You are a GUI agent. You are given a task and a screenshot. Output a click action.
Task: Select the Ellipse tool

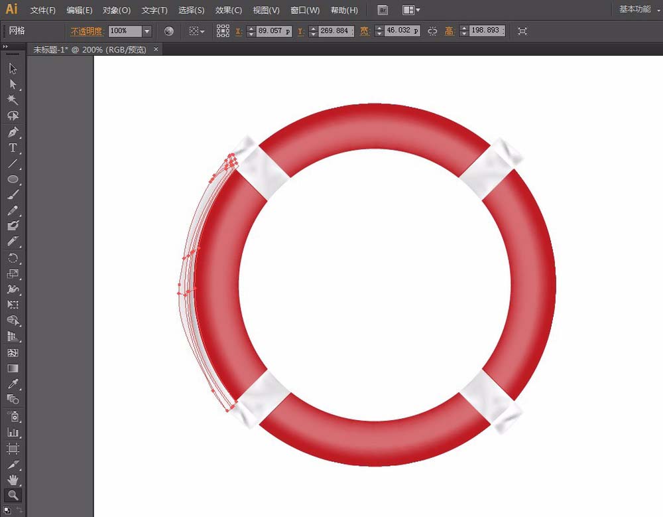coord(13,179)
